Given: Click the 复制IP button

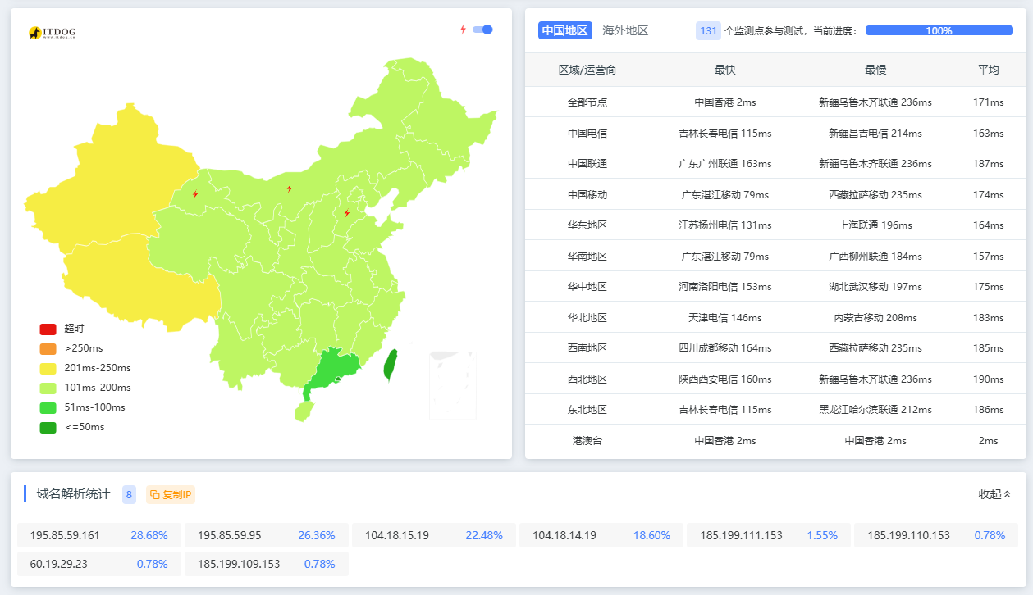Looking at the screenshot, I should click(171, 494).
